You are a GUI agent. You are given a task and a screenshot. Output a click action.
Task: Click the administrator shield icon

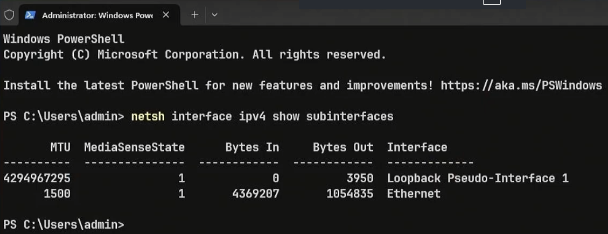[x=9, y=15]
